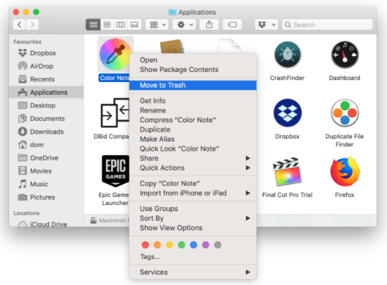
Task: Select the CrashFinder app icon
Action: click(x=287, y=55)
